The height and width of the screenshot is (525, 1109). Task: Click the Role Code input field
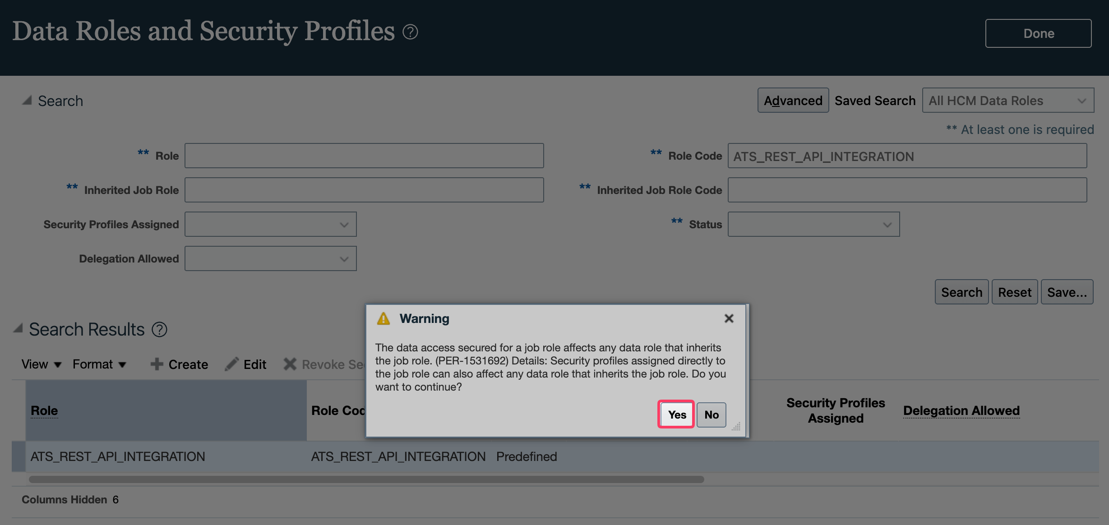[907, 156]
